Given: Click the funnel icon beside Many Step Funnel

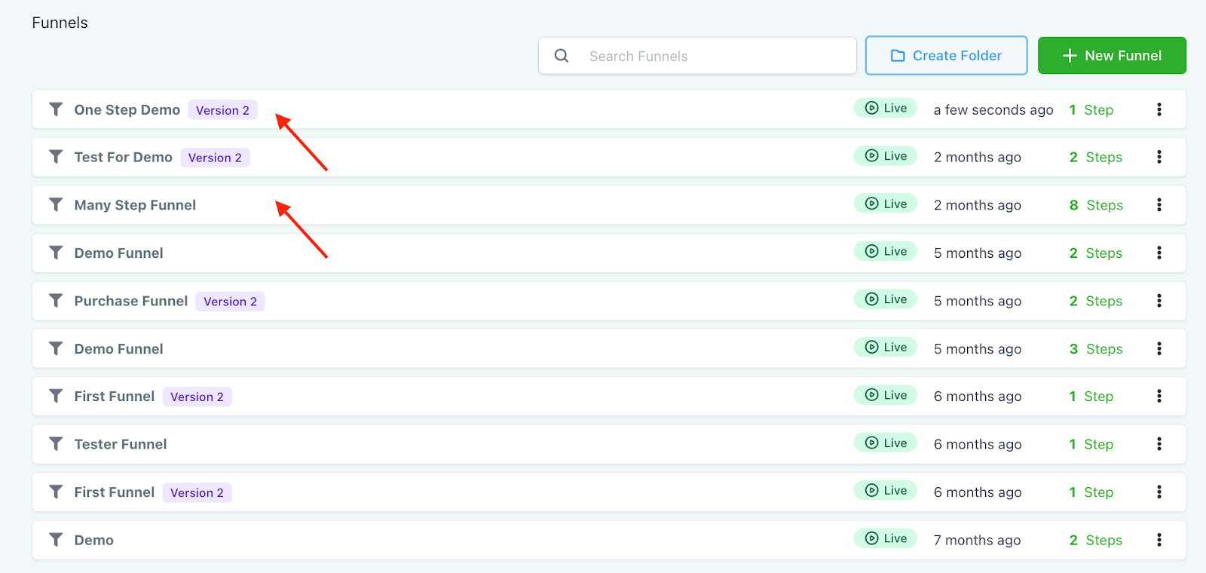Looking at the screenshot, I should (56, 204).
